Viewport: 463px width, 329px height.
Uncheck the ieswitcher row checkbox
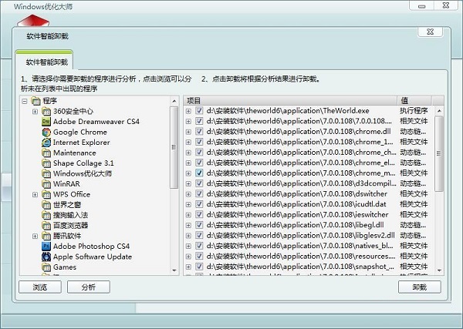[199, 215]
